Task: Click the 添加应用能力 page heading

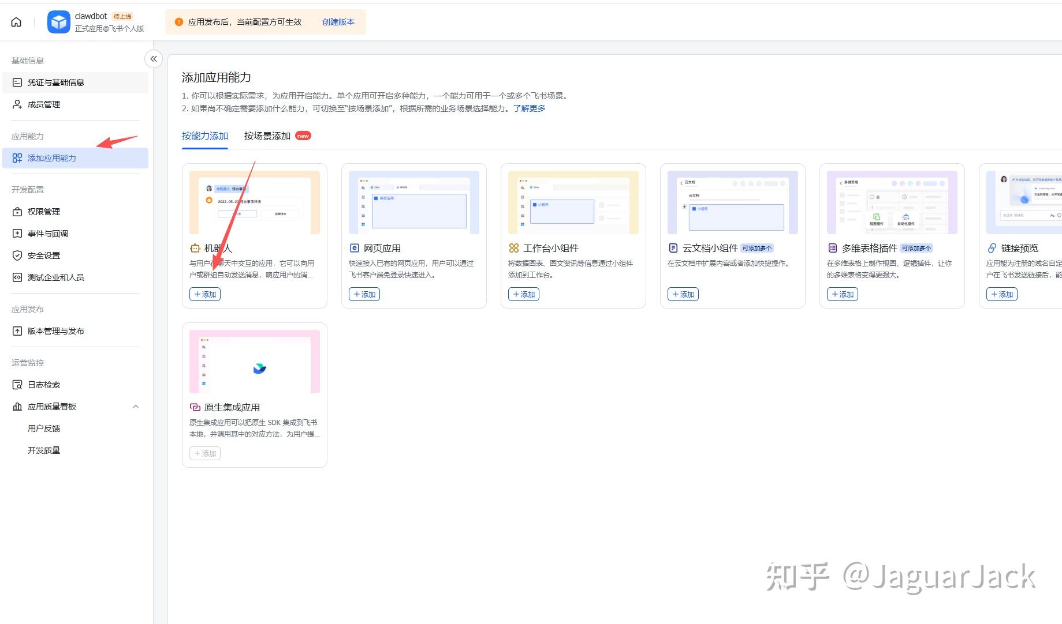Action: [217, 77]
